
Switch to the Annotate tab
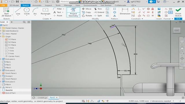[x=37, y=5]
